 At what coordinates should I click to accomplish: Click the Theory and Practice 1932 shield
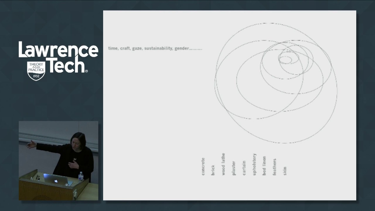(36, 71)
